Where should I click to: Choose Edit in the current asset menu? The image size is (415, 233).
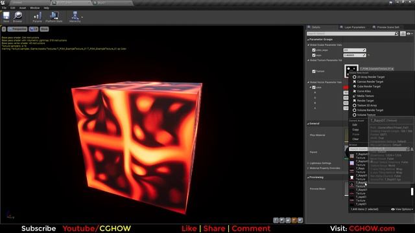tap(355, 125)
